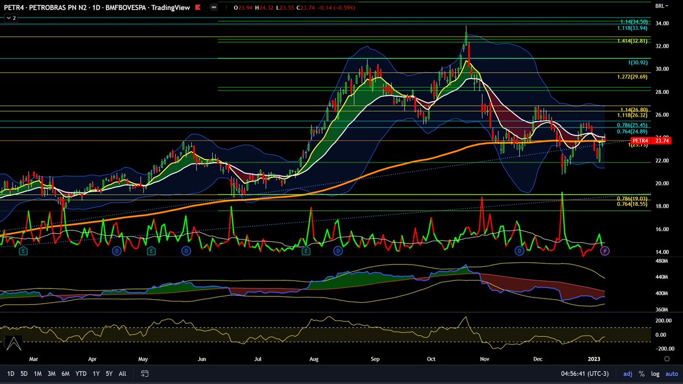
Task: Open the earnings marker in early May
Action: coord(151,250)
